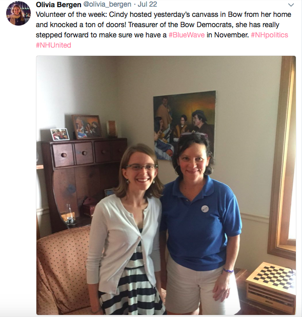Expand the tweet options chevron

[x=291, y=5]
